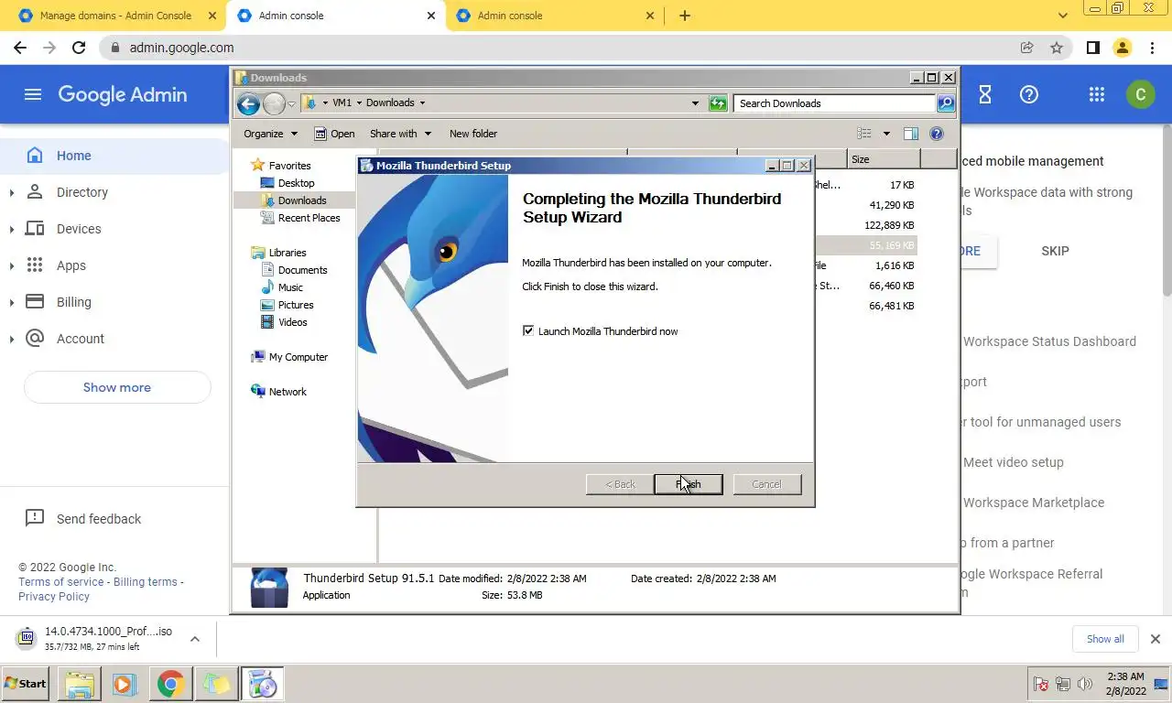Image resolution: width=1172 pixels, height=703 pixels.
Task: Open Chrome from the taskbar
Action: 170,684
